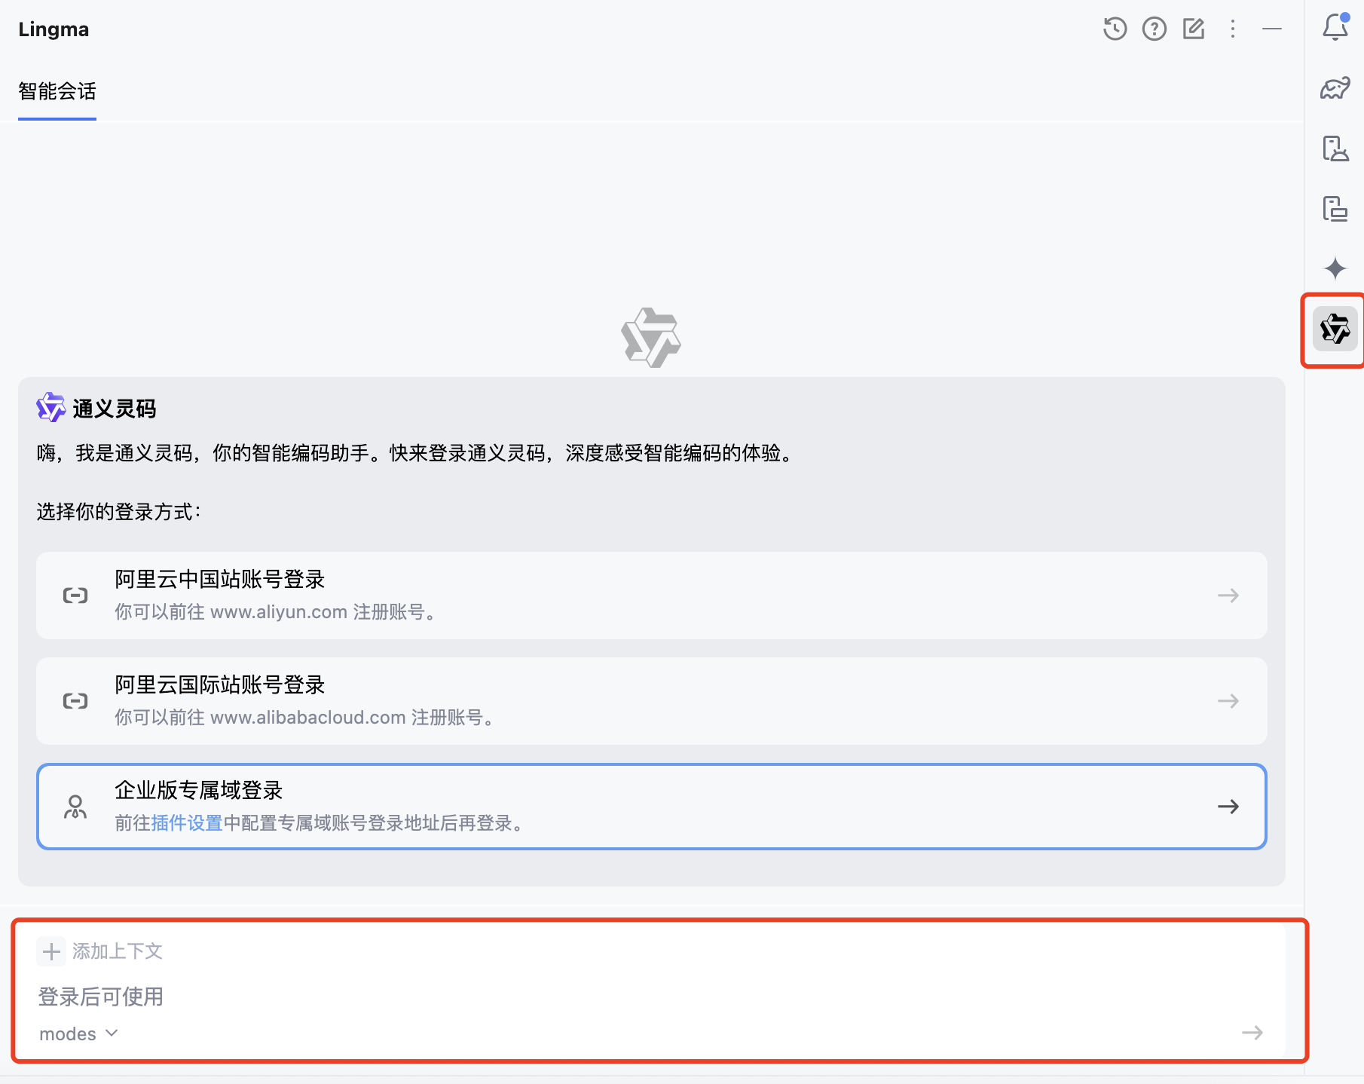Screen dimensions: 1364x1084
Task: Start new chat with compose icon
Action: coord(1194,29)
